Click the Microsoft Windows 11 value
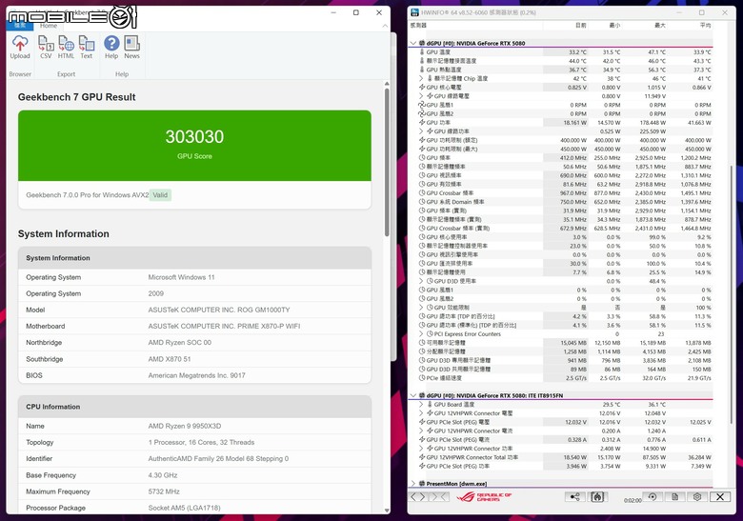The width and height of the screenshot is (743, 521). 182,277
